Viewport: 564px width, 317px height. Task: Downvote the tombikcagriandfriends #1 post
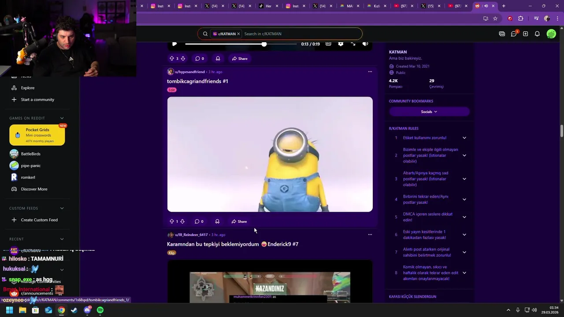182,221
